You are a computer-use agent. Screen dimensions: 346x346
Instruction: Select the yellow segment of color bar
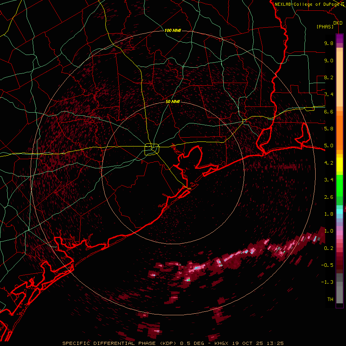pyautogui.click(x=339, y=165)
